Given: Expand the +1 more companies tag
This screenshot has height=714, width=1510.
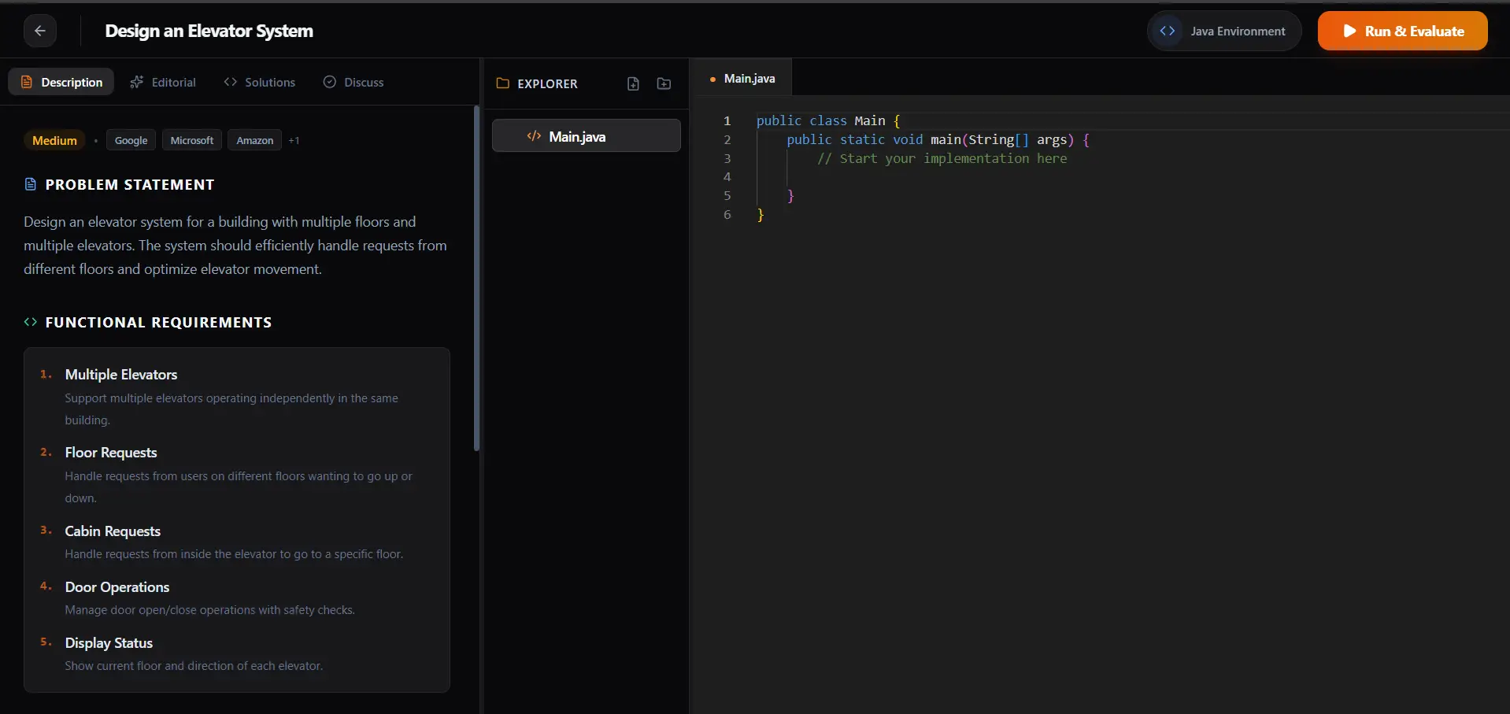Looking at the screenshot, I should [x=294, y=141].
